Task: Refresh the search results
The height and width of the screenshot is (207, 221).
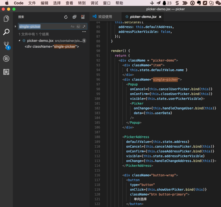Action: coord(66,17)
